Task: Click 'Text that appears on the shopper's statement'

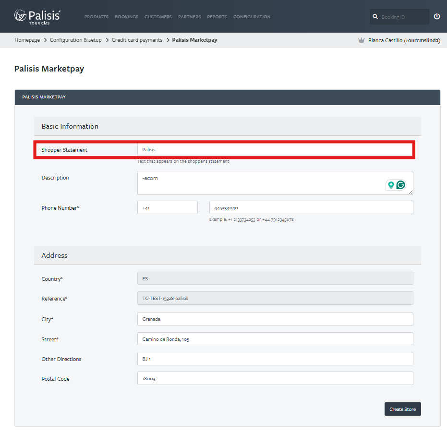Action: click(x=183, y=161)
